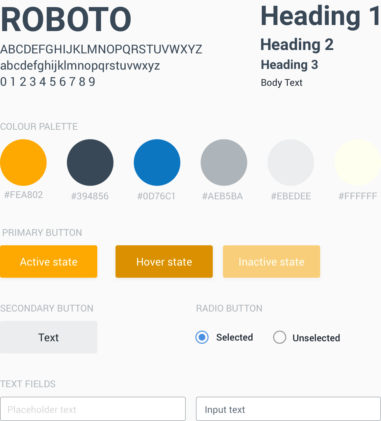Click the Heading 3 sample text
The width and height of the screenshot is (381, 421).
(289, 65)
